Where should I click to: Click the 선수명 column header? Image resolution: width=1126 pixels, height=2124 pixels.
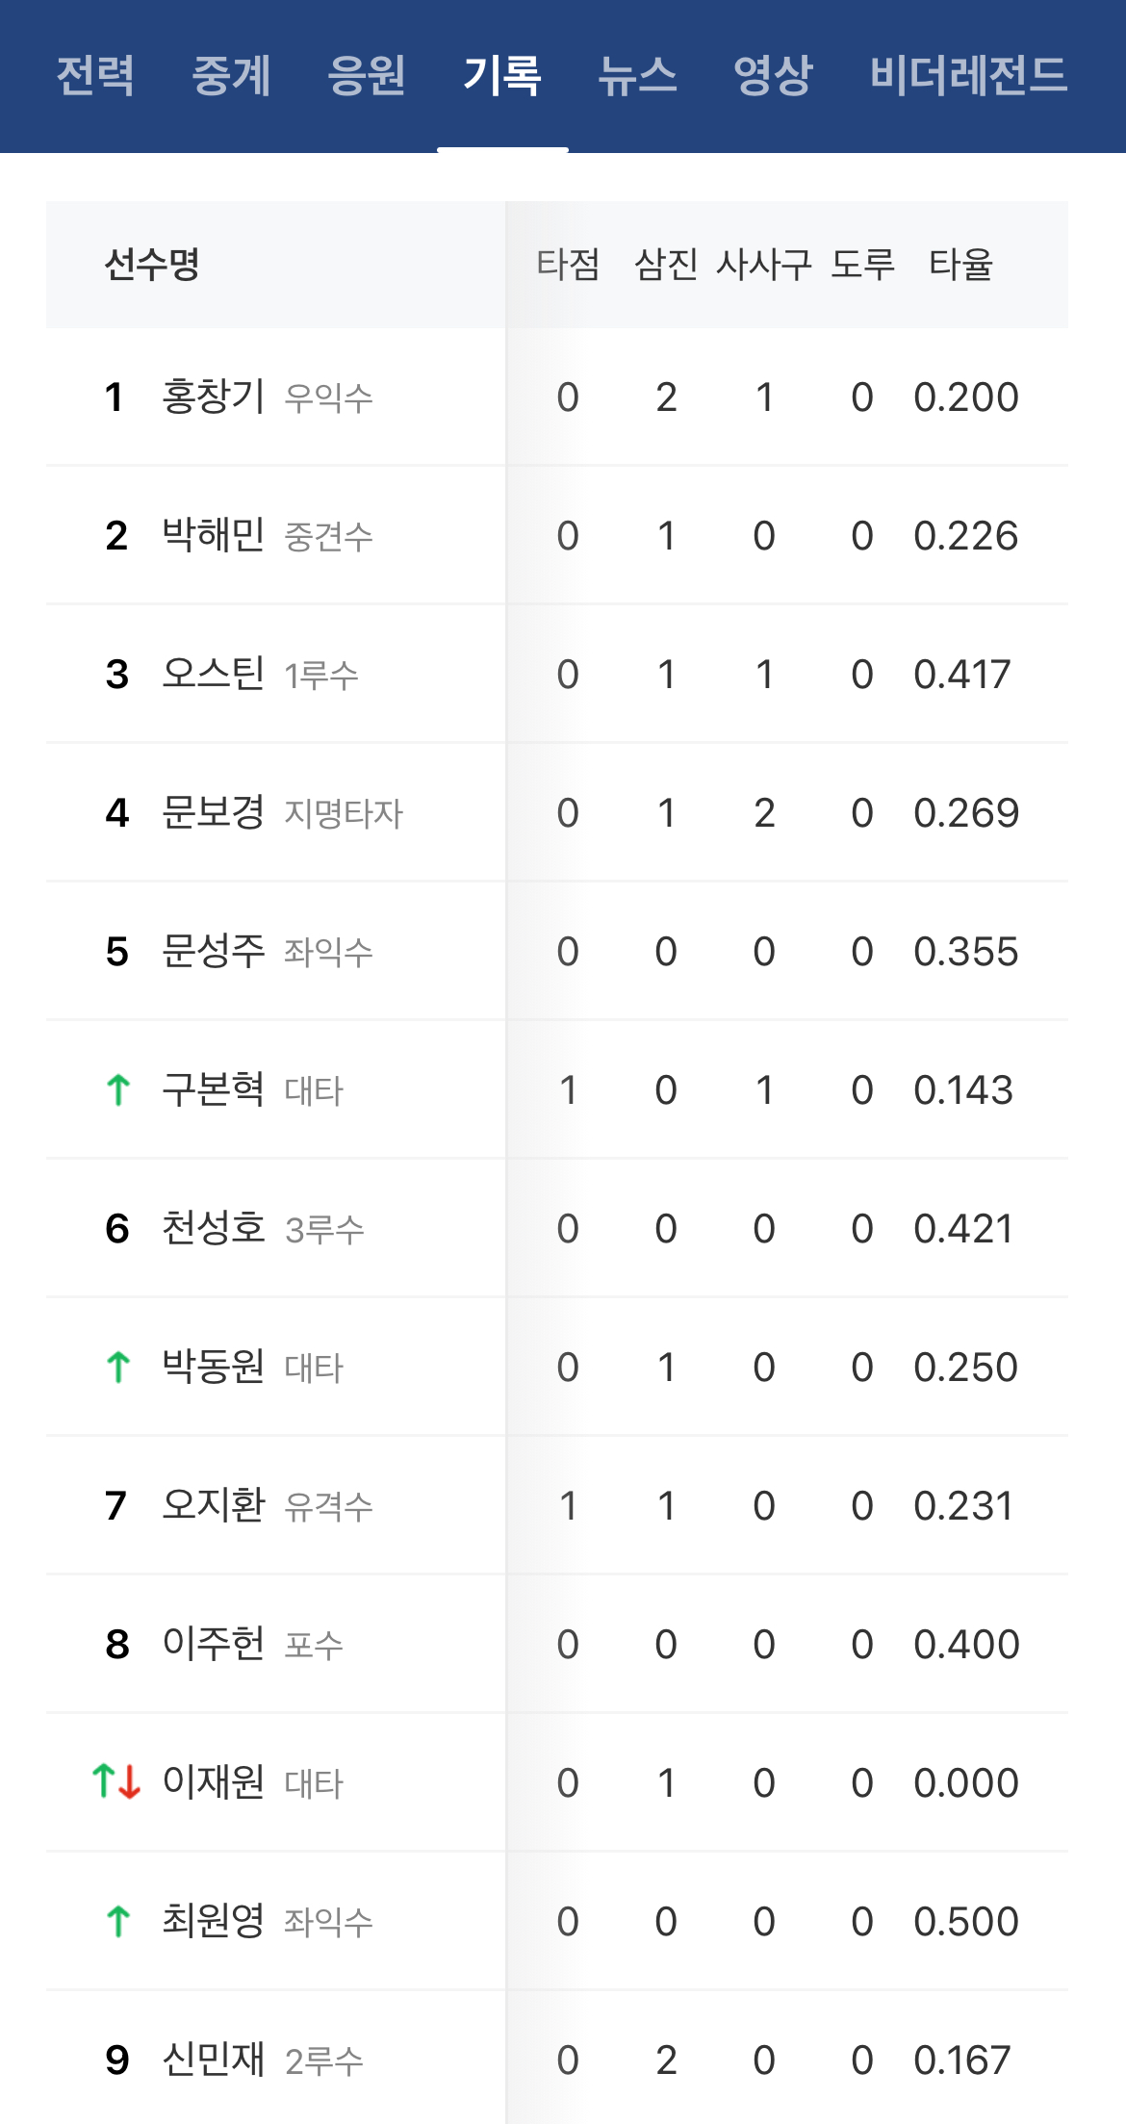pos(152,265)
